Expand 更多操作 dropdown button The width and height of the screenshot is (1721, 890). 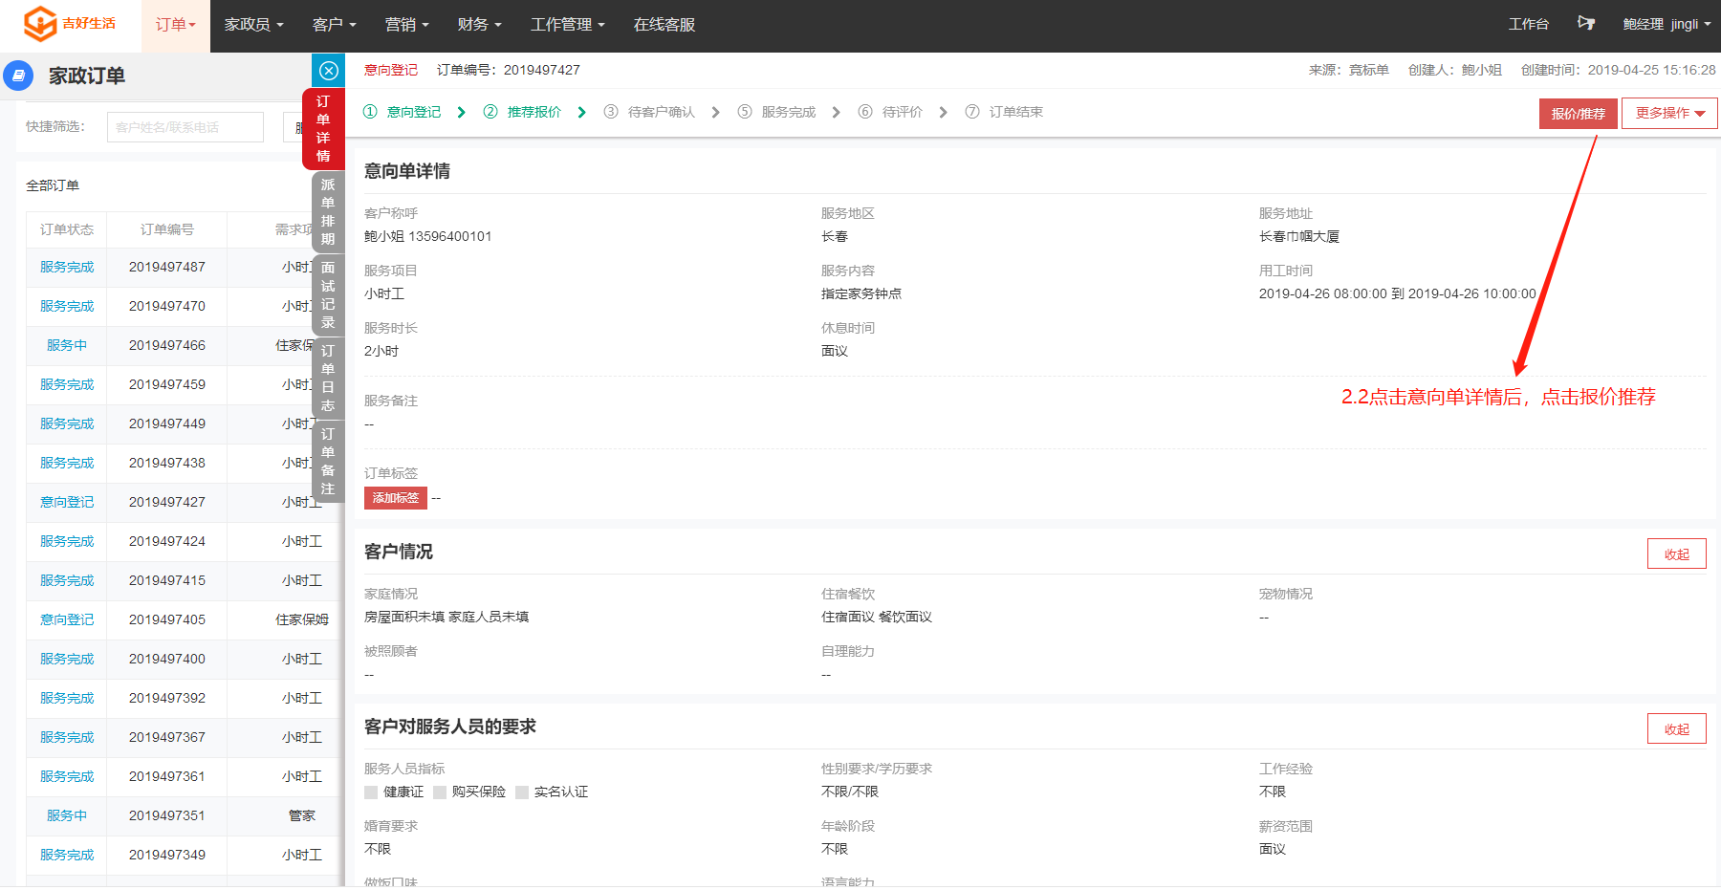1669,113
